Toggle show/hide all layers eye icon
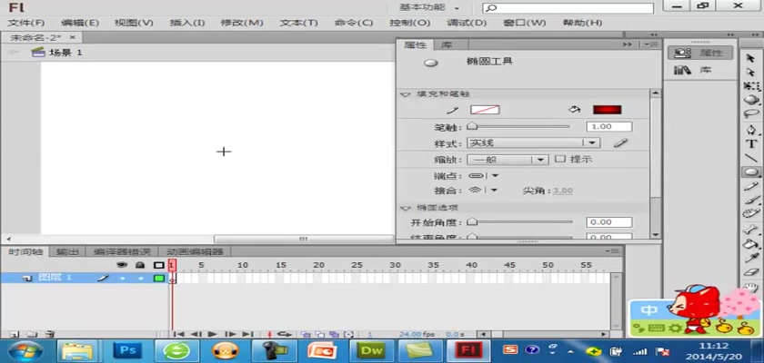The height and width of the screenshot is (363, 764). (121, 265)
